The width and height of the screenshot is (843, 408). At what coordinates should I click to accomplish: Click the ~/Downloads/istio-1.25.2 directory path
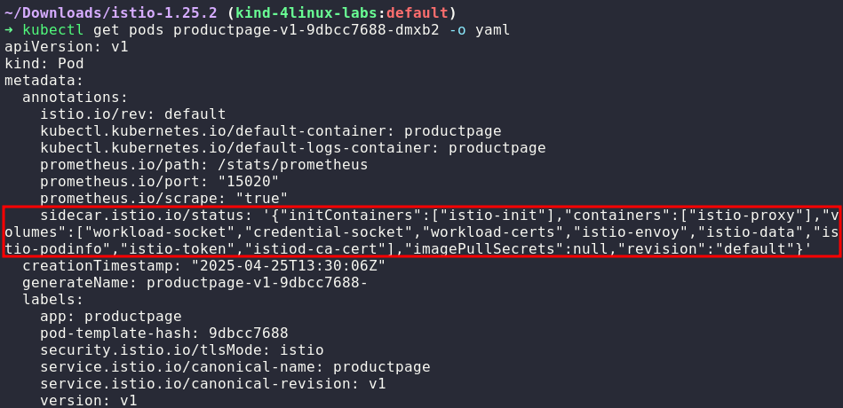114,13
